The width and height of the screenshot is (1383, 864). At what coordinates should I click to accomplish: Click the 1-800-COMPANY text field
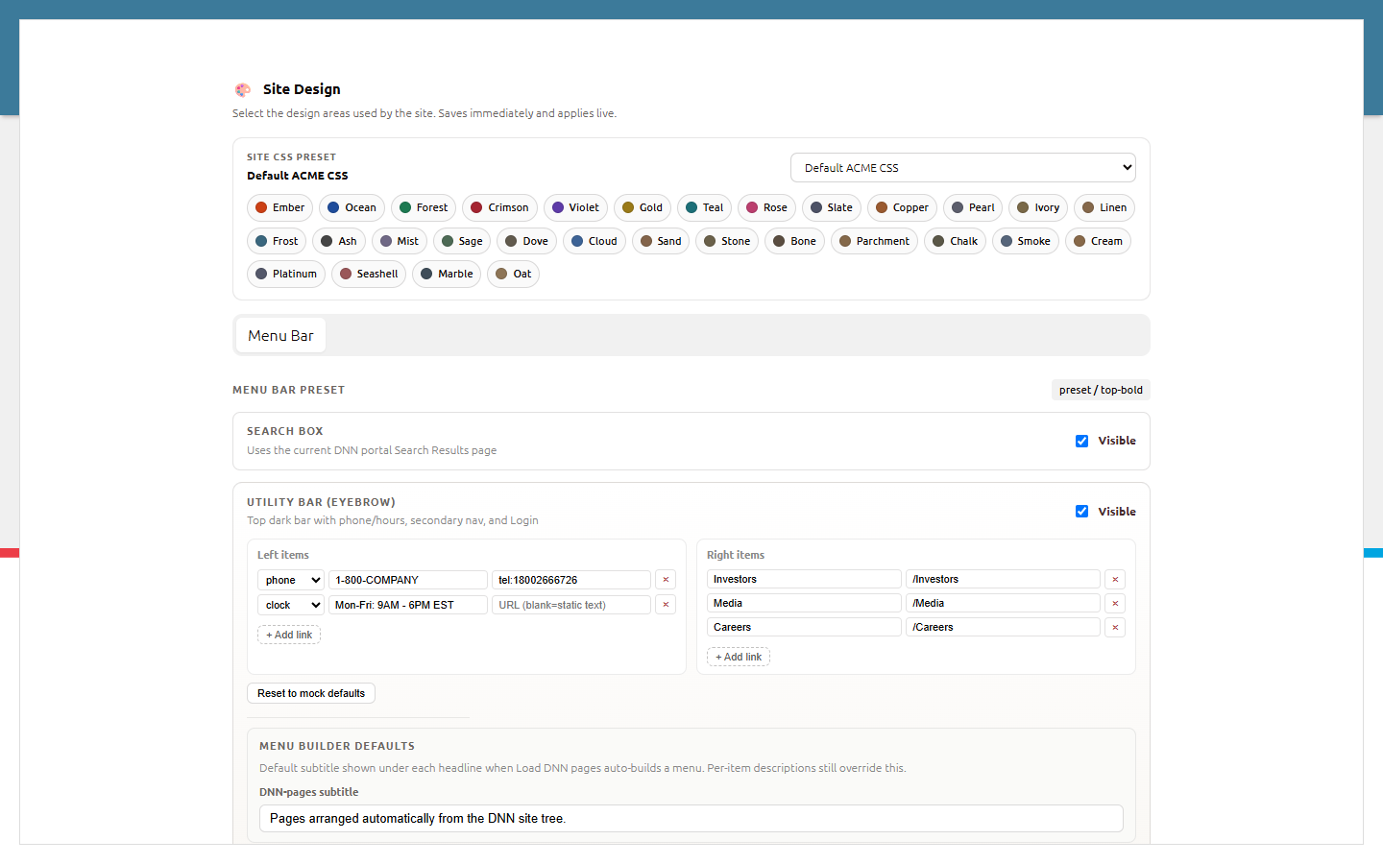[x=408, y=580]
